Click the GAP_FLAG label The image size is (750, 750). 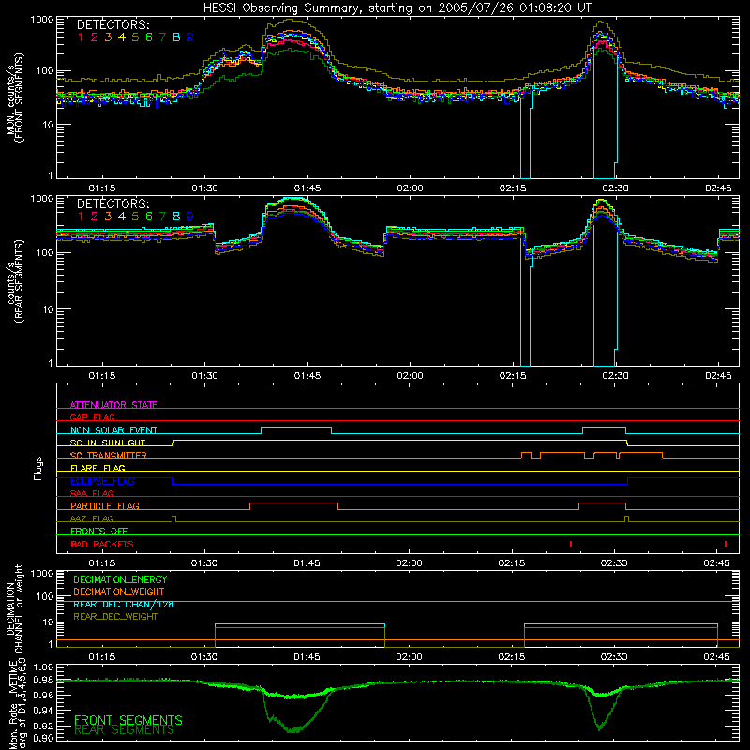pos(92,417)
